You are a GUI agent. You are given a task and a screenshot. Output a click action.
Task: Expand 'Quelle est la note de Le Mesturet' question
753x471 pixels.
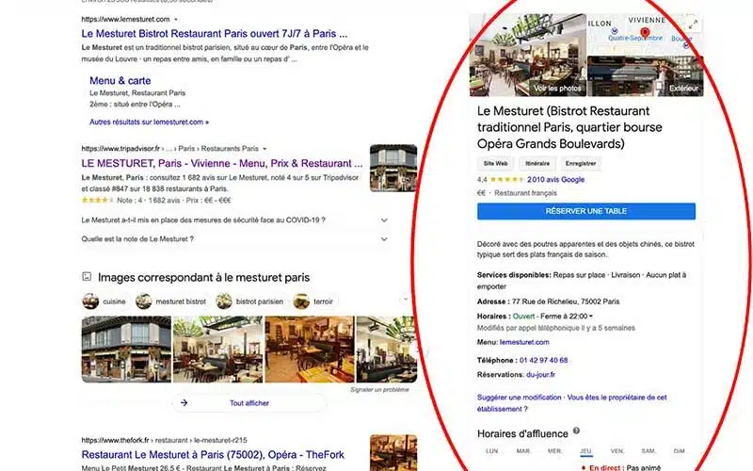[x=384, y=238]
